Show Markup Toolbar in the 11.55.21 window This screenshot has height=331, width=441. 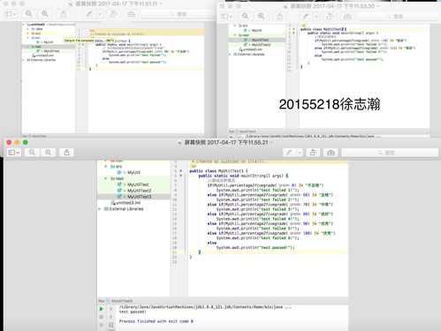(x=331, y=153)
